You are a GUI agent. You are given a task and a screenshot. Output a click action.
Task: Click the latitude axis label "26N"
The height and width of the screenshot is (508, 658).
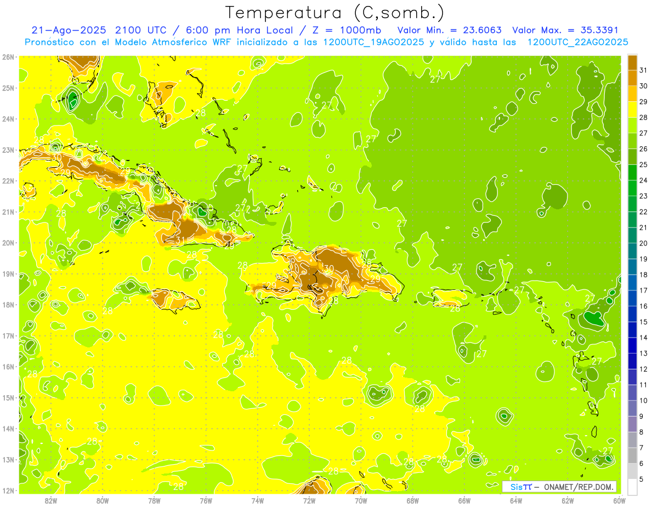[8, 57]
